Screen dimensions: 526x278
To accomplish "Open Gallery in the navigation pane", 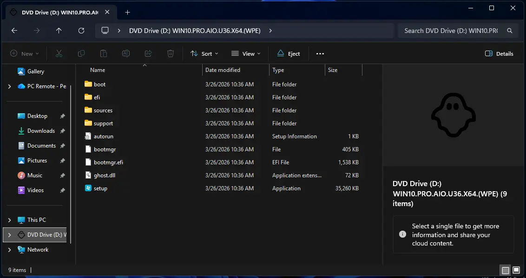I will tap(36, 71).
